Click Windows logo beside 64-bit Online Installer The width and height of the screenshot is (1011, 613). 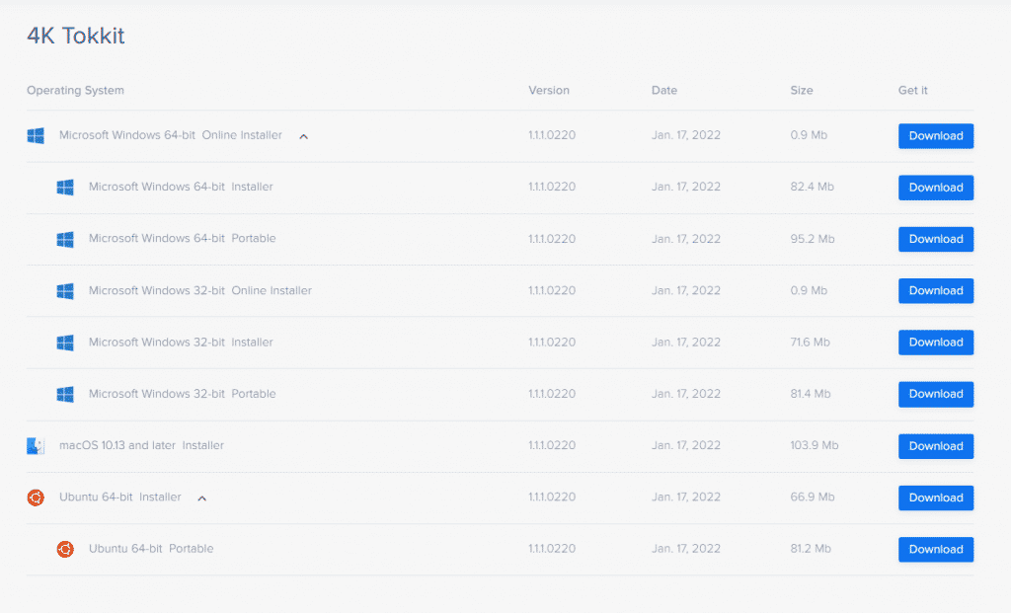coord(36,136)
